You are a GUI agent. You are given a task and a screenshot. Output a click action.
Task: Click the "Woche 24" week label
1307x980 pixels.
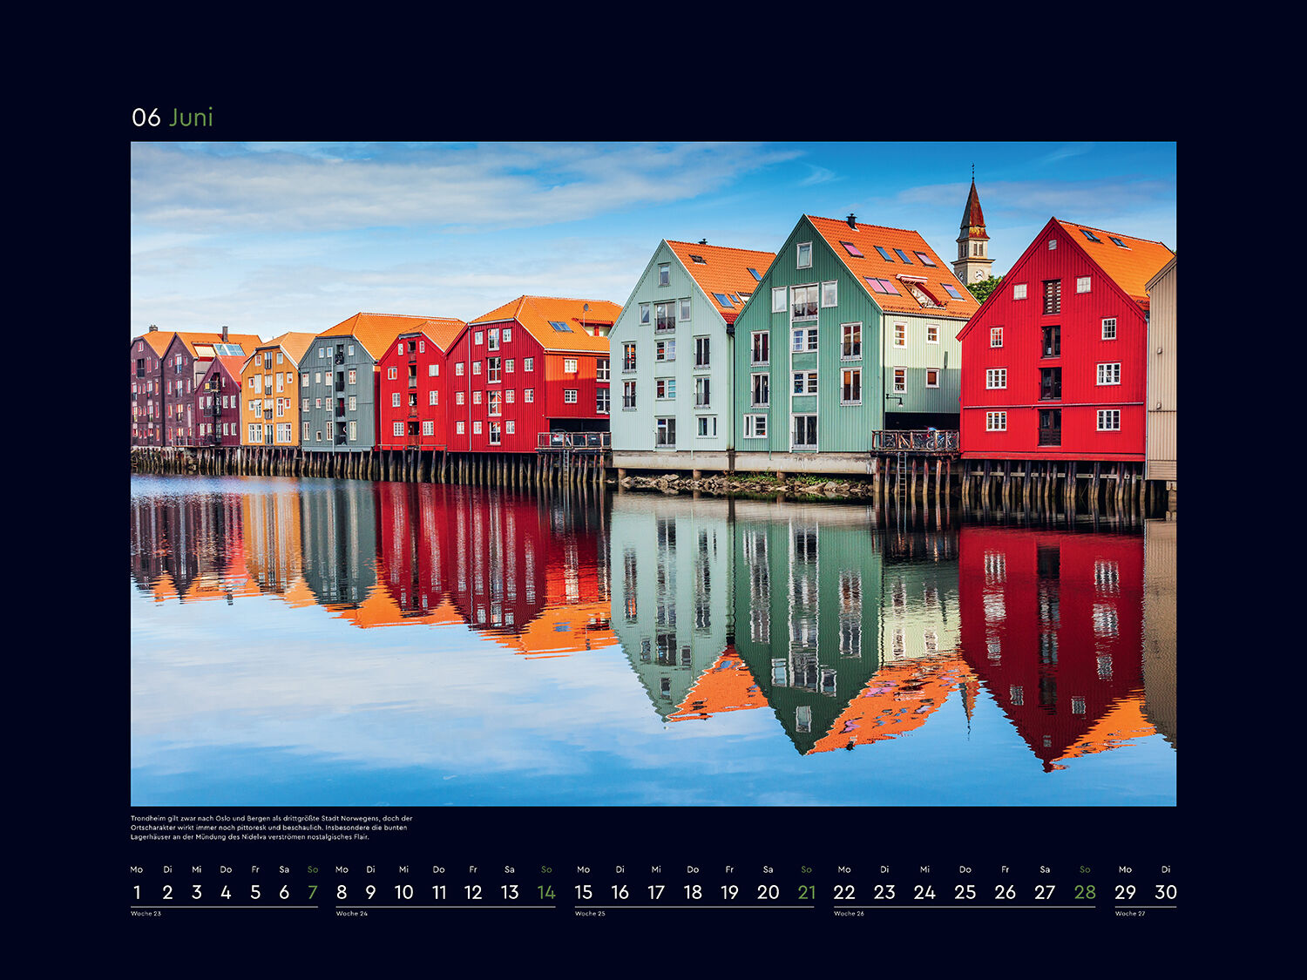point(352,914)
